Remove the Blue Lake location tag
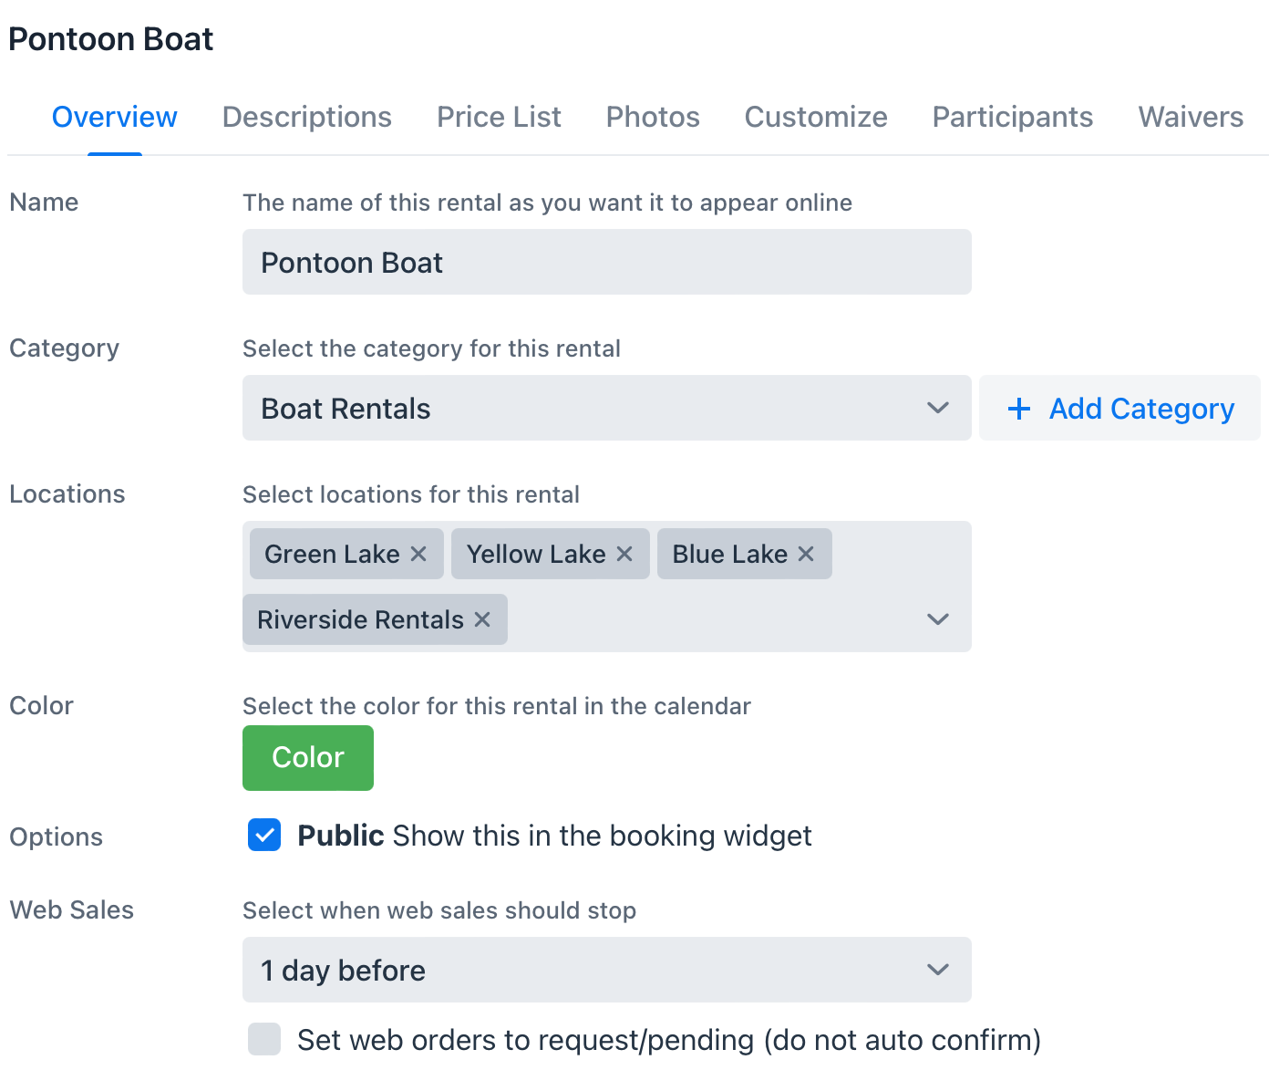This screenshot has height=1091, width=1269. tap(806, 554)
